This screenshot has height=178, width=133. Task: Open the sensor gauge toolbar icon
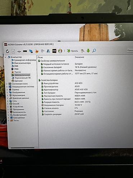(x=60, y=51)
